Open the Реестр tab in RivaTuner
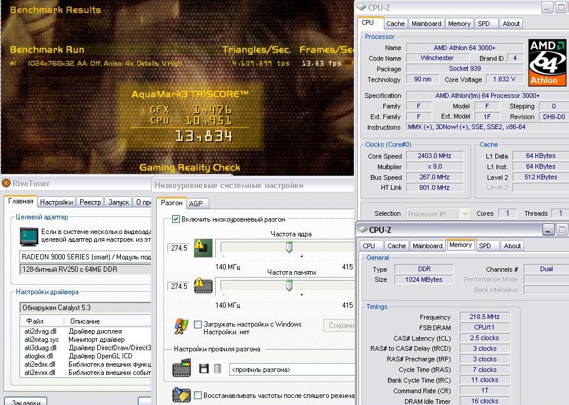 pos(90,202)
